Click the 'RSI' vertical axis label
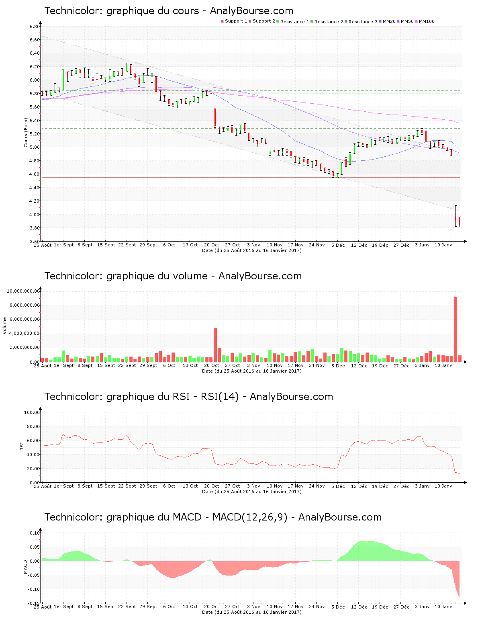The image size is (482, 623). click(x=22, y=446)
